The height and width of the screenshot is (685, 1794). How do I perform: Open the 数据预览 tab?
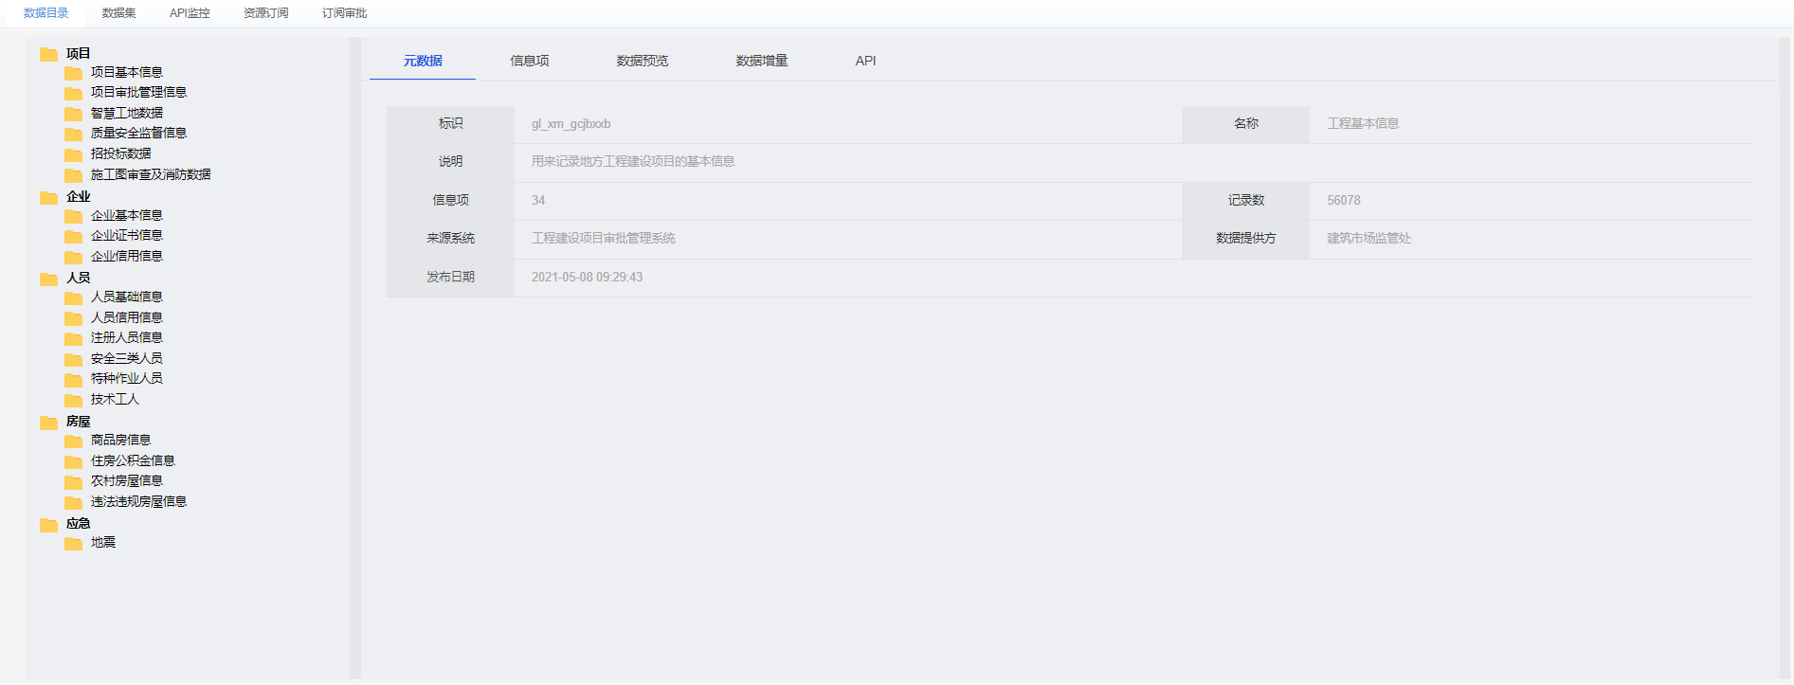[642, 61]
